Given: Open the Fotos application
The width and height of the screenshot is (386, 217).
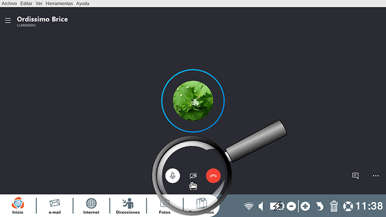Looking at the screenshot, I should tap(164, 206).
